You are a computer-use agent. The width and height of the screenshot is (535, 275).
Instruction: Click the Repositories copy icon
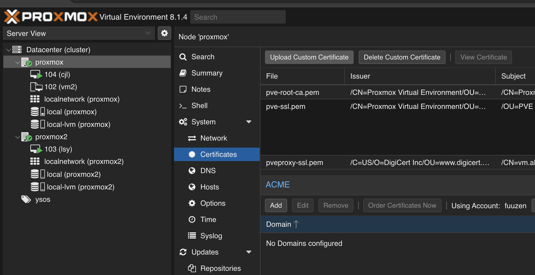pyautogui.click(x=192, y=268)
